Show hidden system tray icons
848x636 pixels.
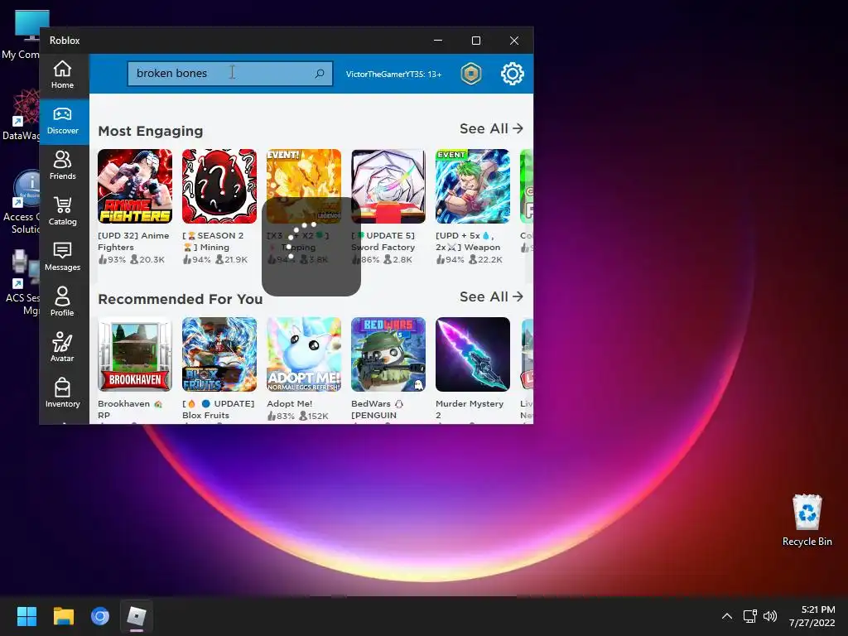click(727, 616)
